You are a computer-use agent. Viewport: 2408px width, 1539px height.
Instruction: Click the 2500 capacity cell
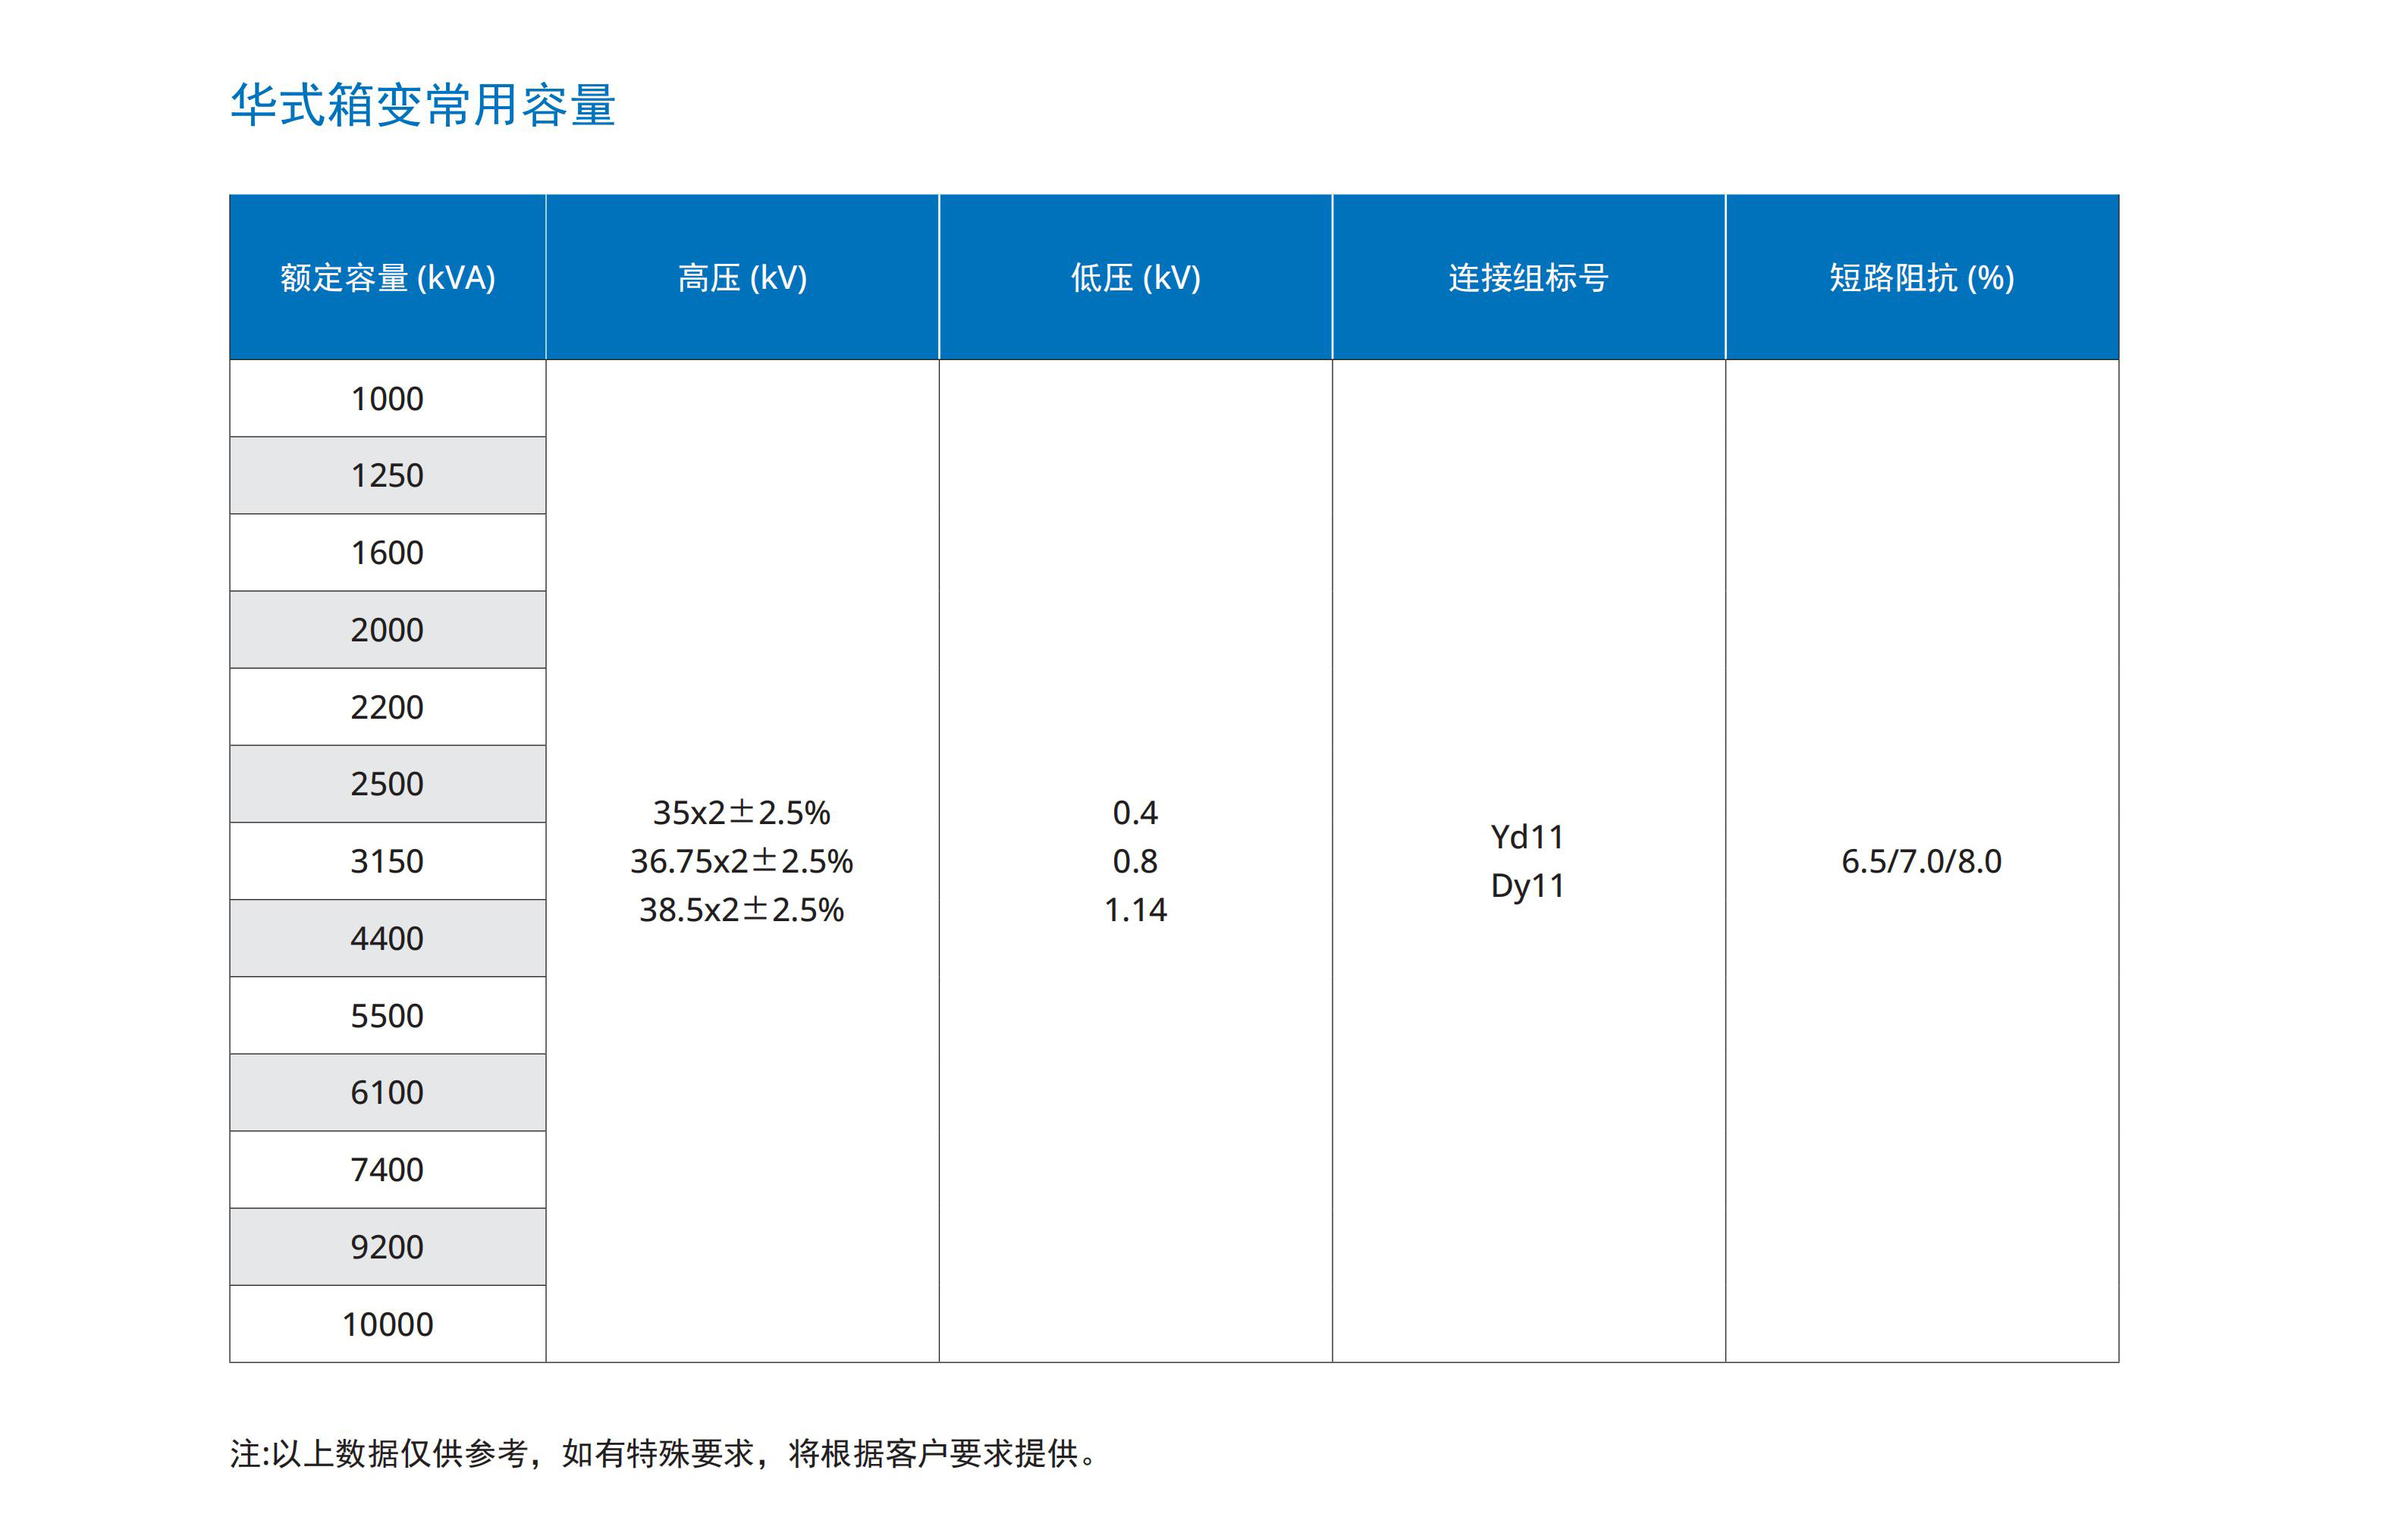(388, 783)
